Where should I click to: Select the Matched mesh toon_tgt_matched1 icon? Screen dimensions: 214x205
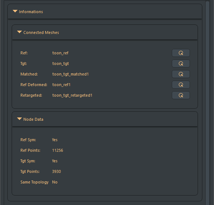point(181,74)
